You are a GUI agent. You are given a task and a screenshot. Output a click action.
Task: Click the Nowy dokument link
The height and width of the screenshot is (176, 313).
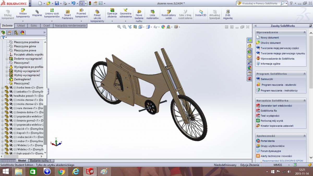coord(270,38)
